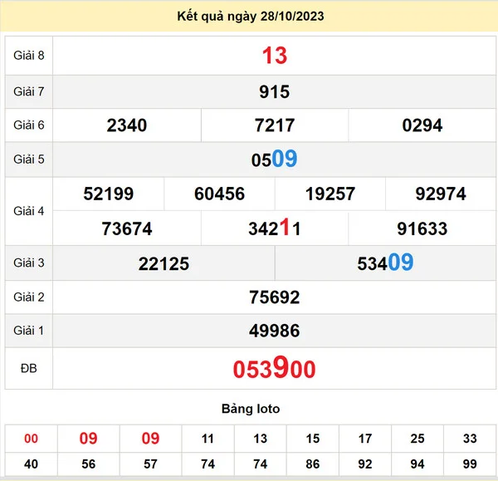Select Giải 4 number 92974
The height and width of the screenshot is (481, 498).
click(x=441, y=194)
